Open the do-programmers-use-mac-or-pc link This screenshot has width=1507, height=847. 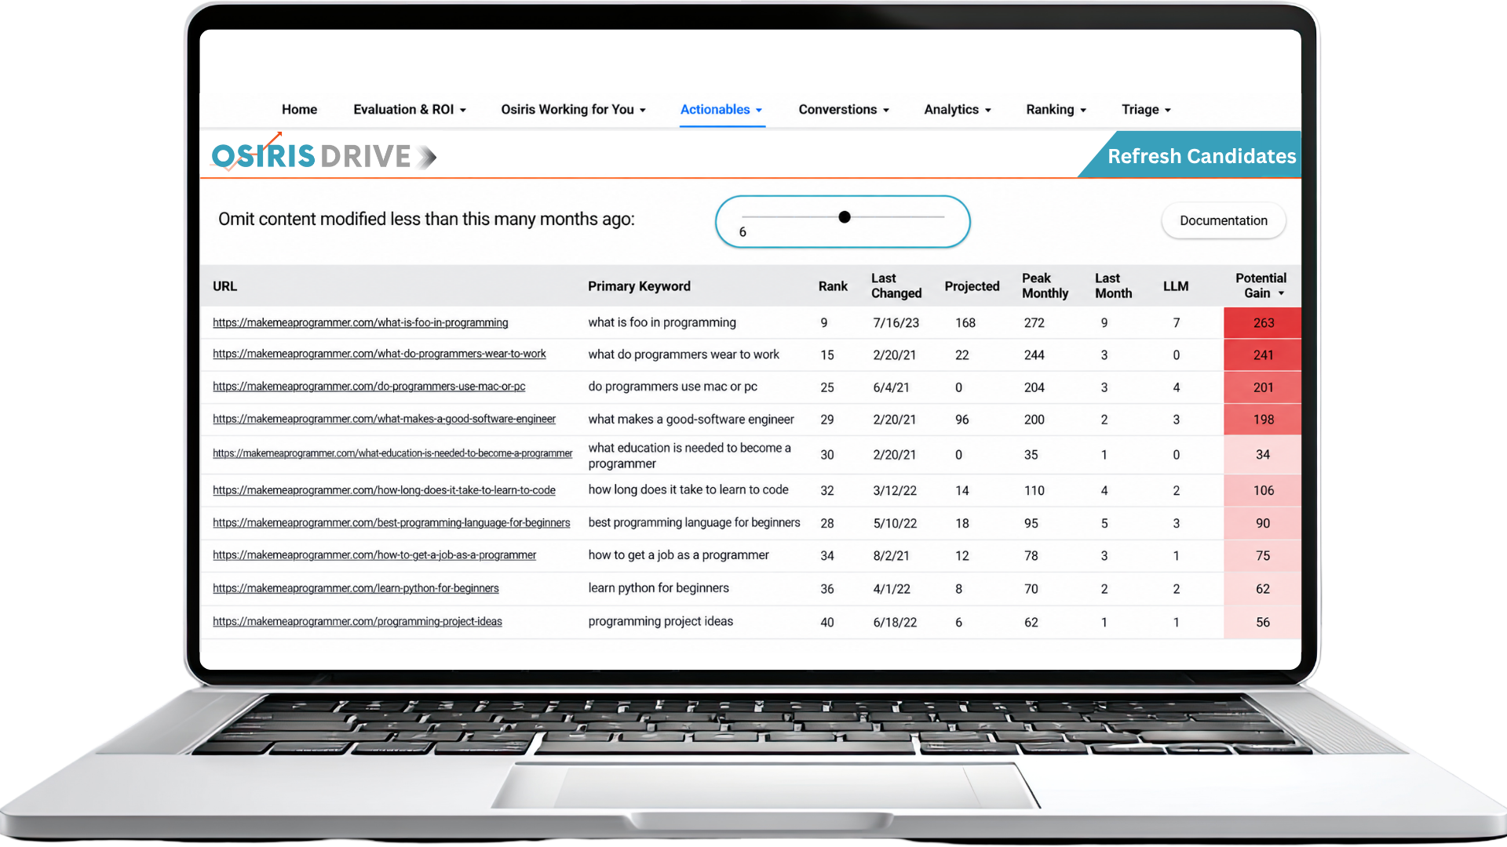(x=369, y=387)
